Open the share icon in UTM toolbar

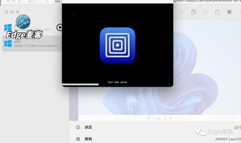pyautogui.click(x=217, y=12)
